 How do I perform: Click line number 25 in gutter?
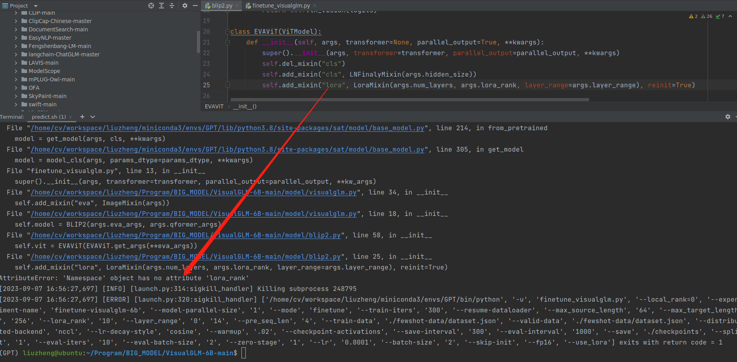coord(206,85)
